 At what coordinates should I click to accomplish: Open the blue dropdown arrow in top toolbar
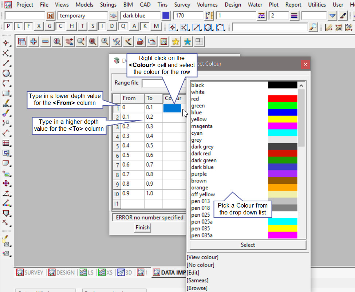point(332,16)
